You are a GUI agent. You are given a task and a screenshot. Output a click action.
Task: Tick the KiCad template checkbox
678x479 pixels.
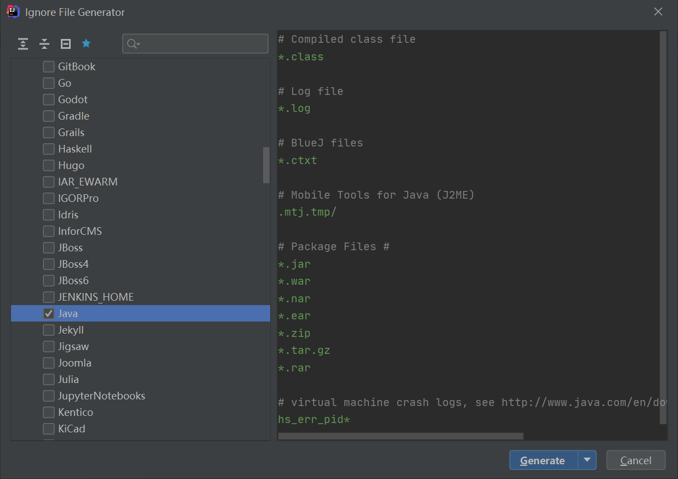49,429
